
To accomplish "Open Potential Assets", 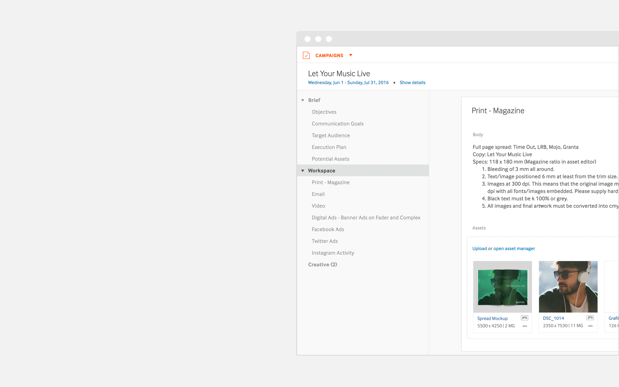I will click(x=331, y=159).
